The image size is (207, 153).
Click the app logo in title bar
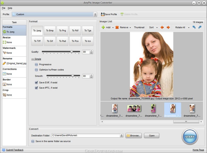[x=2, y=3]
